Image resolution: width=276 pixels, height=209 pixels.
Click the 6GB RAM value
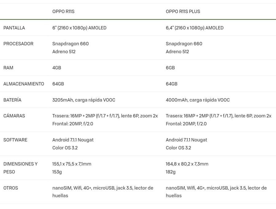tap(170, 68)
